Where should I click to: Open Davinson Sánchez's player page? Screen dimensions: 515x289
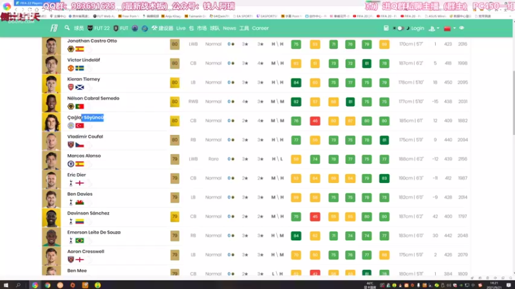tap(88, 213)
